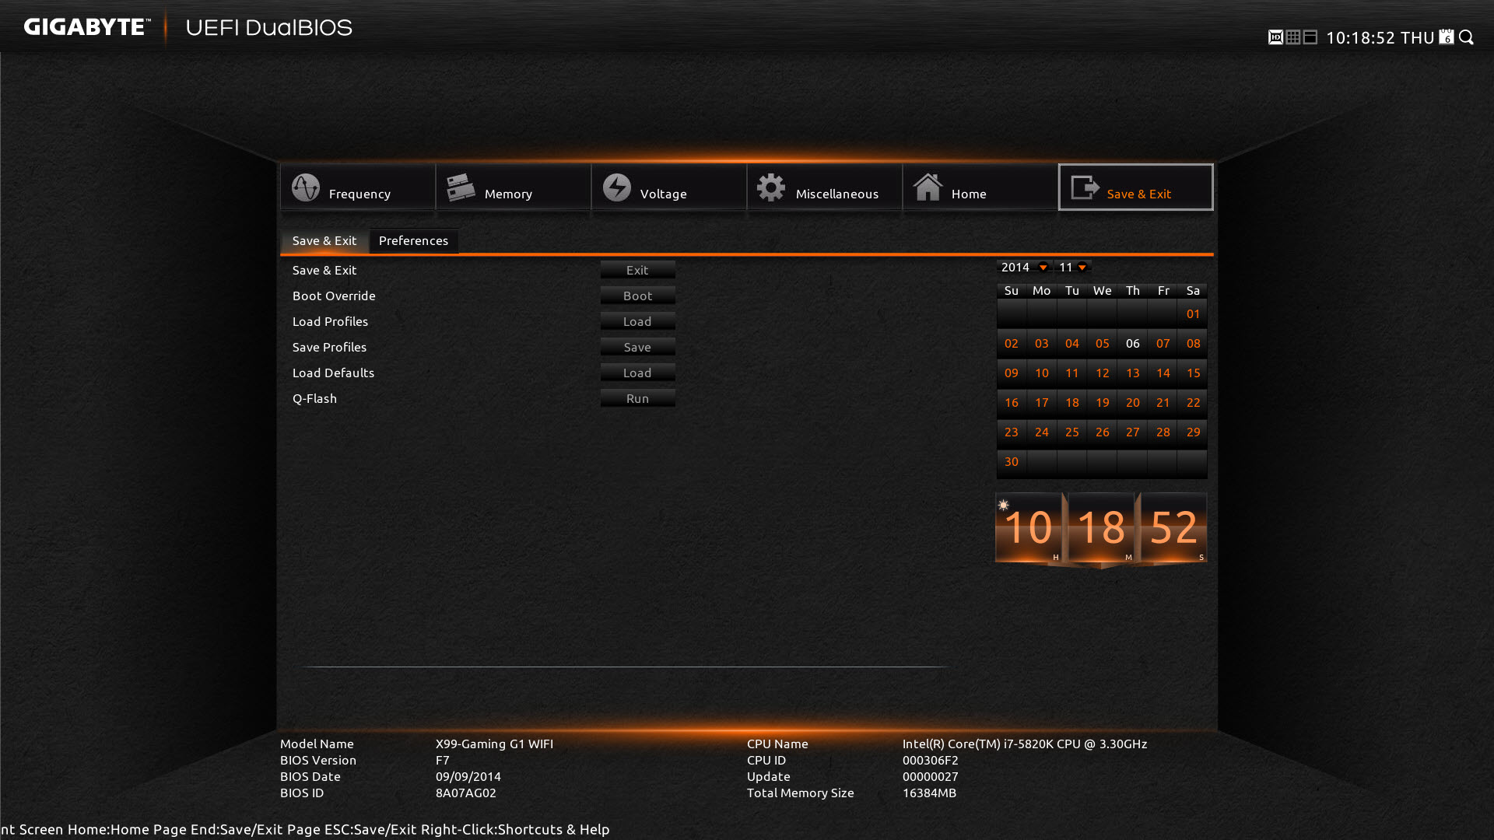
Task: Pick day 27 in the calendar
Action: tap(1132, 432)
